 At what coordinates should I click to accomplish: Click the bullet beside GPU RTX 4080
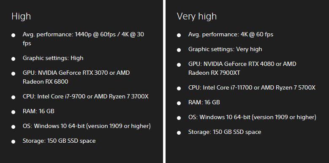(x=179, y=65)
